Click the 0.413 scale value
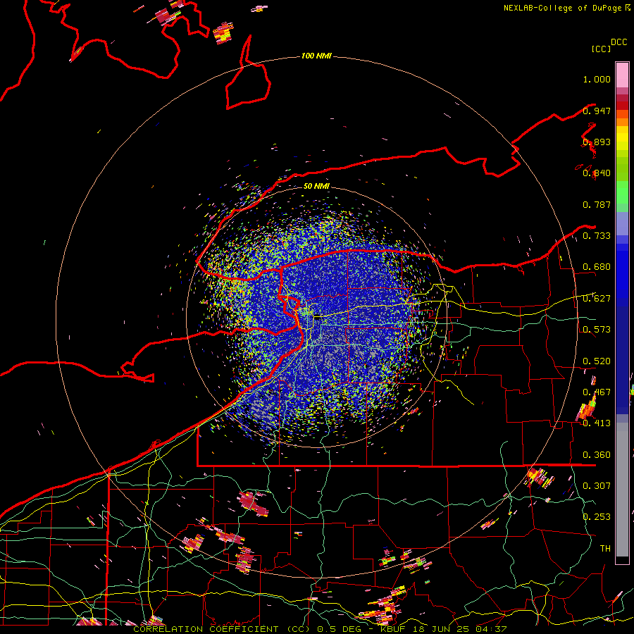 pyautogui.click(x=597, y=423)
